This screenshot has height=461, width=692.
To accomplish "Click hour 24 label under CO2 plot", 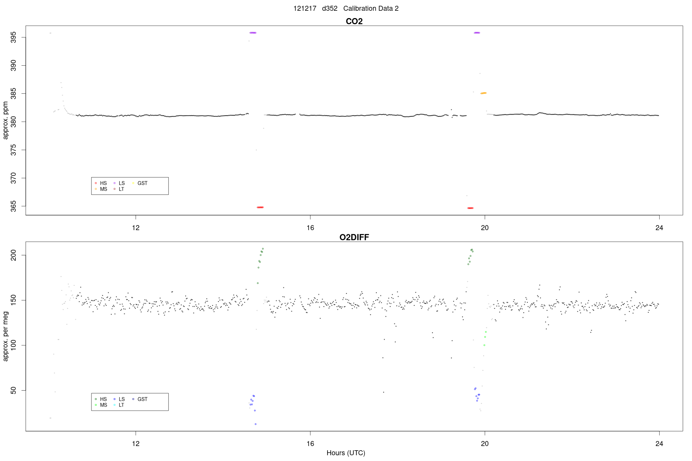I will point(659,228).
